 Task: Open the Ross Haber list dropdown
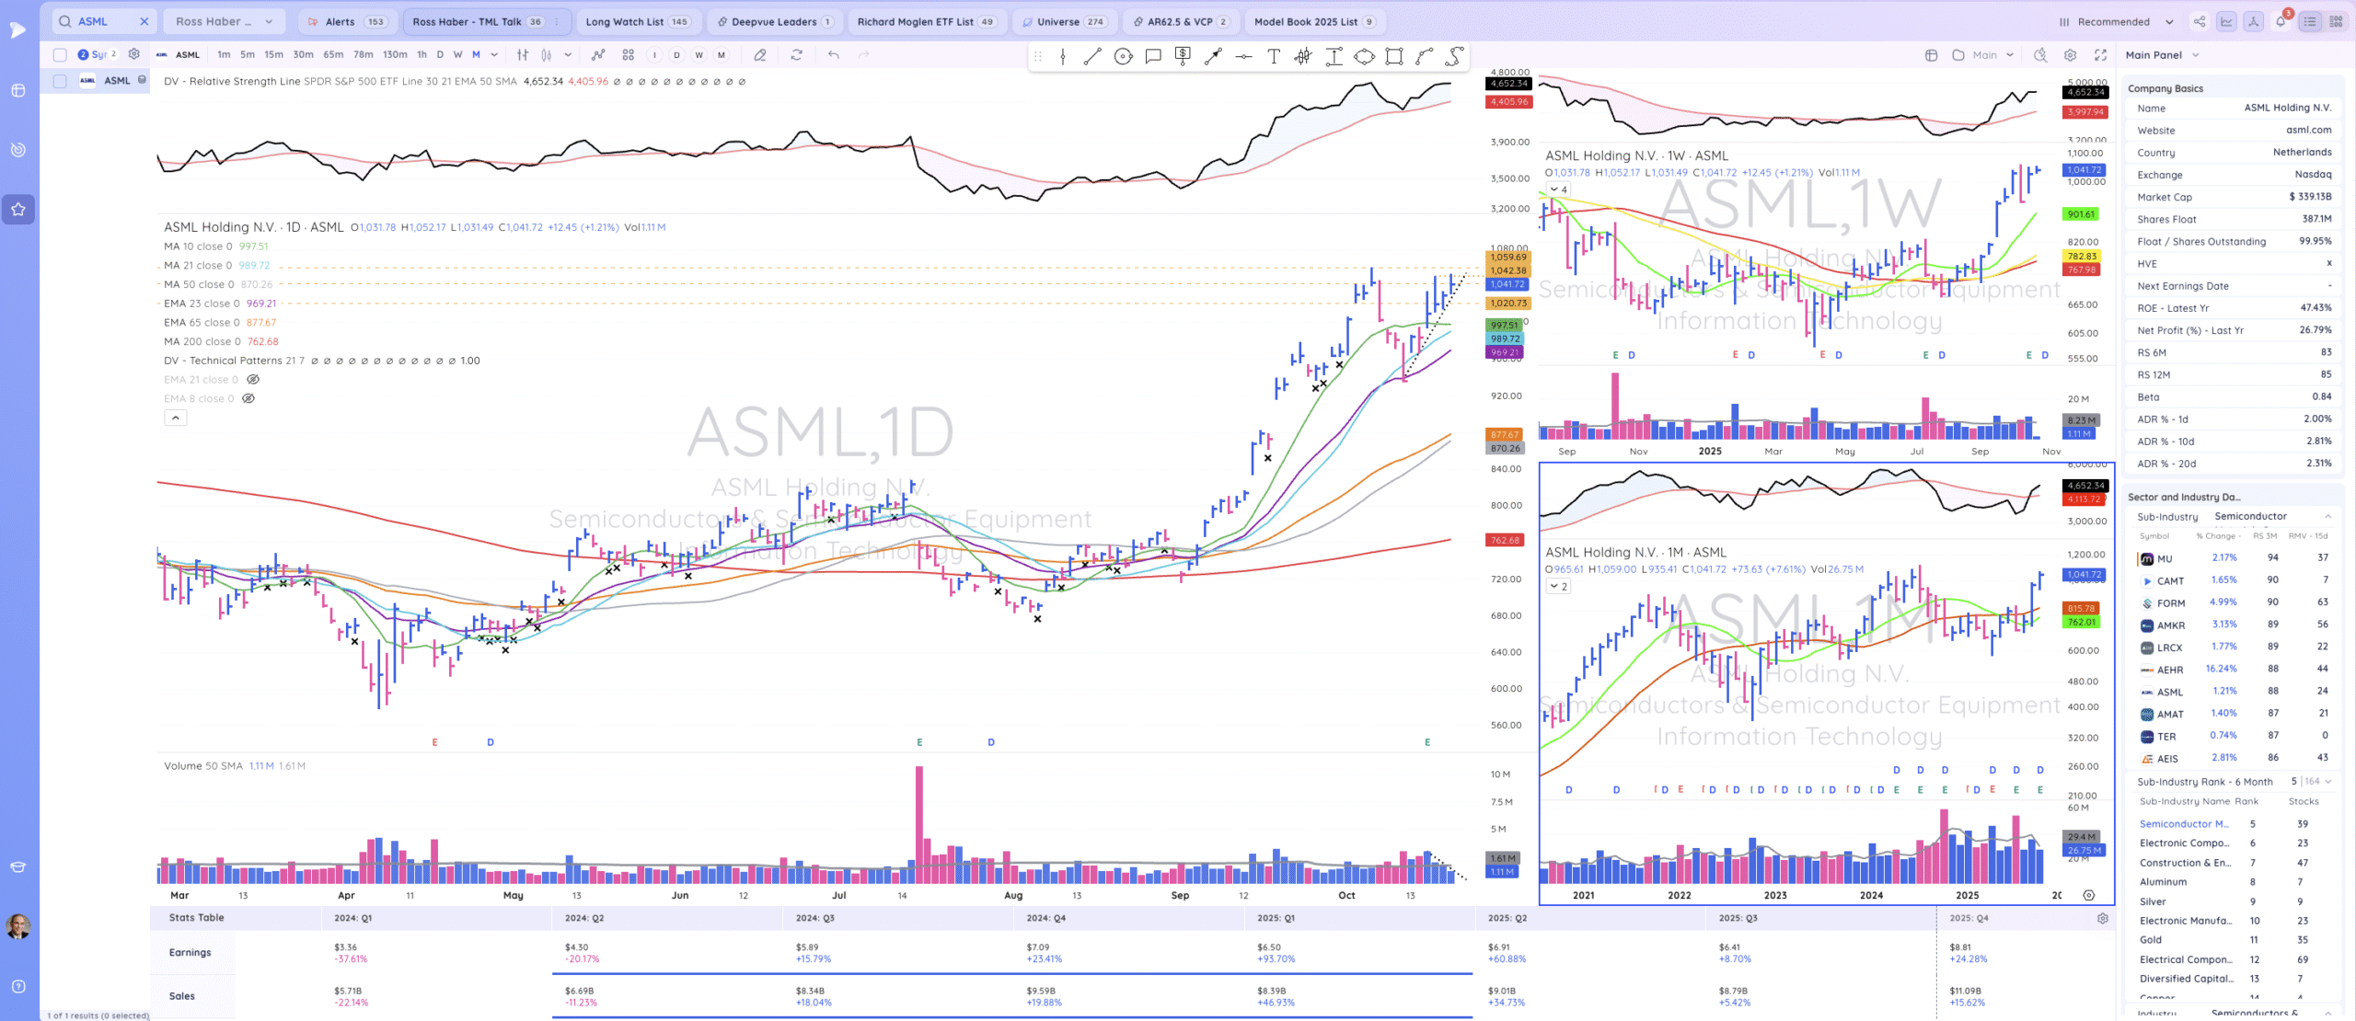click(225, 22)
